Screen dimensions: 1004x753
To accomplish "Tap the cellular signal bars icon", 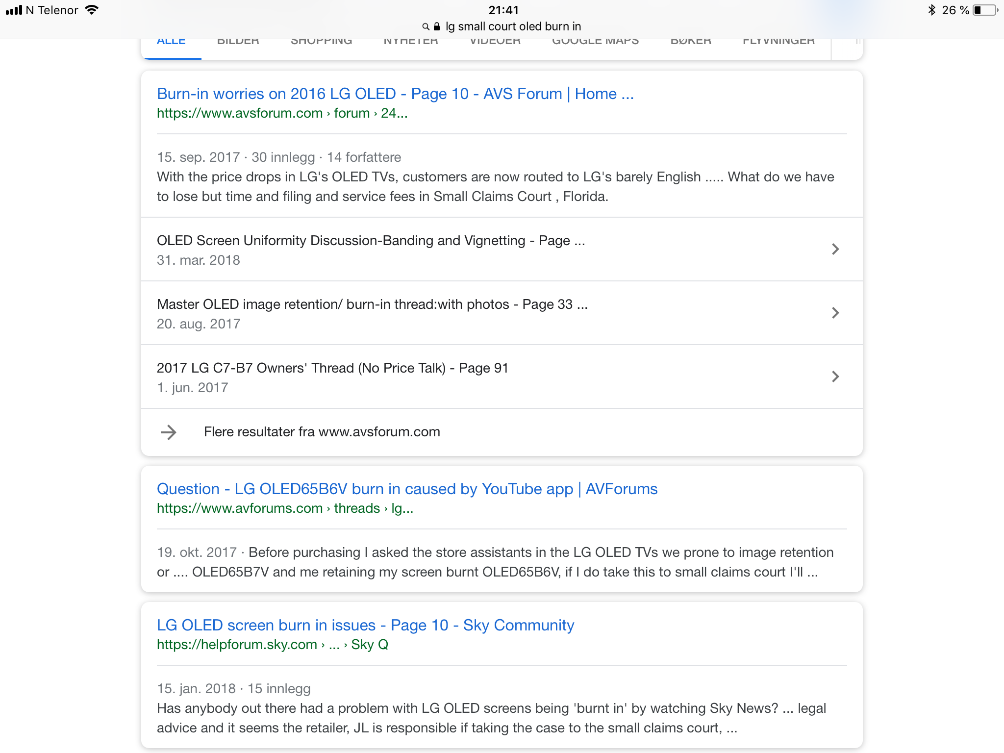I will tap(14, 10).
